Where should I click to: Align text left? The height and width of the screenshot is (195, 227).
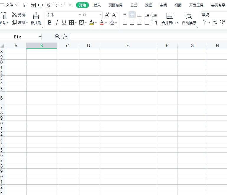(125, 23)
